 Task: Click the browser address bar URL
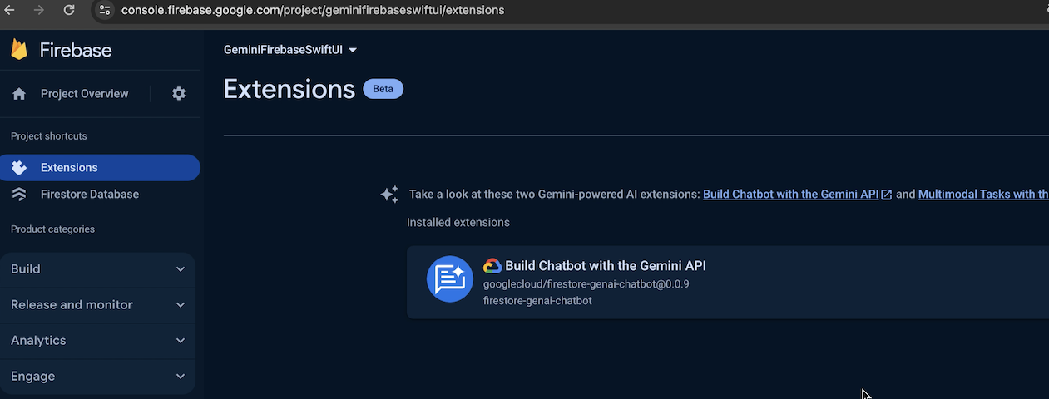(x=313, y=10)
